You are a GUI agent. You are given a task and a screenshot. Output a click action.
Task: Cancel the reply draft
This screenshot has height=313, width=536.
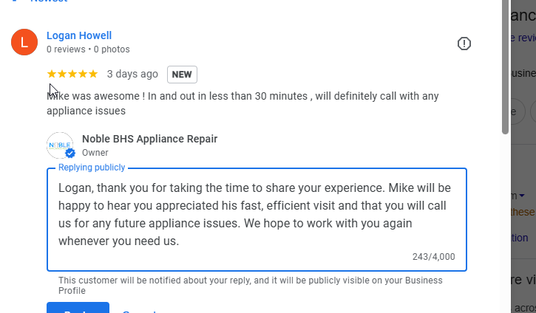[139, 311]
